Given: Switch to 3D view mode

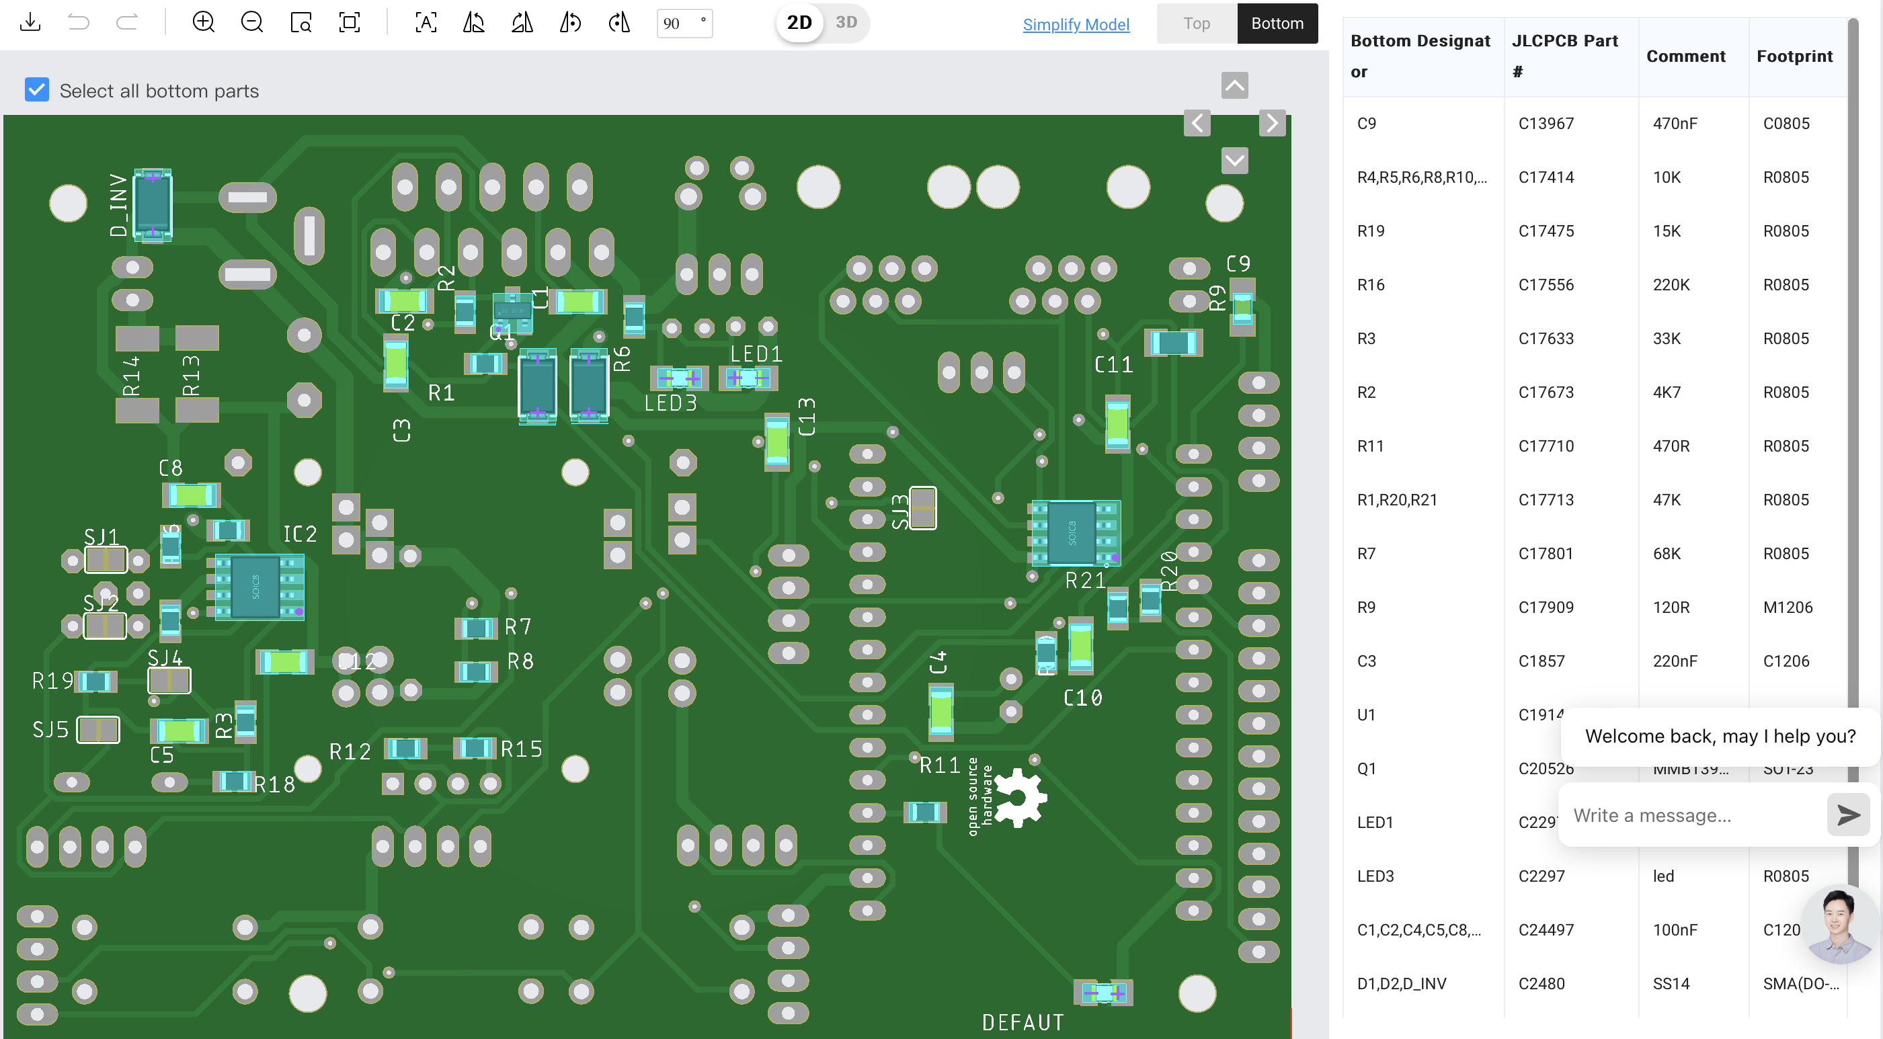Looking at the screenshot, I should (x=846, y=23).
